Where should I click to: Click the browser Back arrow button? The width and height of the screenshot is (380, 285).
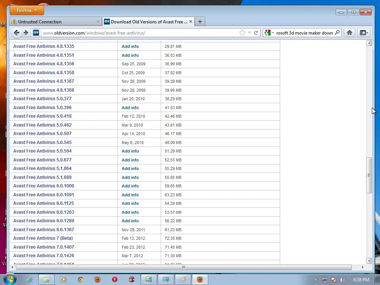click(16, 33)
